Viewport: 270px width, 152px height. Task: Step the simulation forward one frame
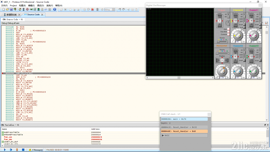11,150
